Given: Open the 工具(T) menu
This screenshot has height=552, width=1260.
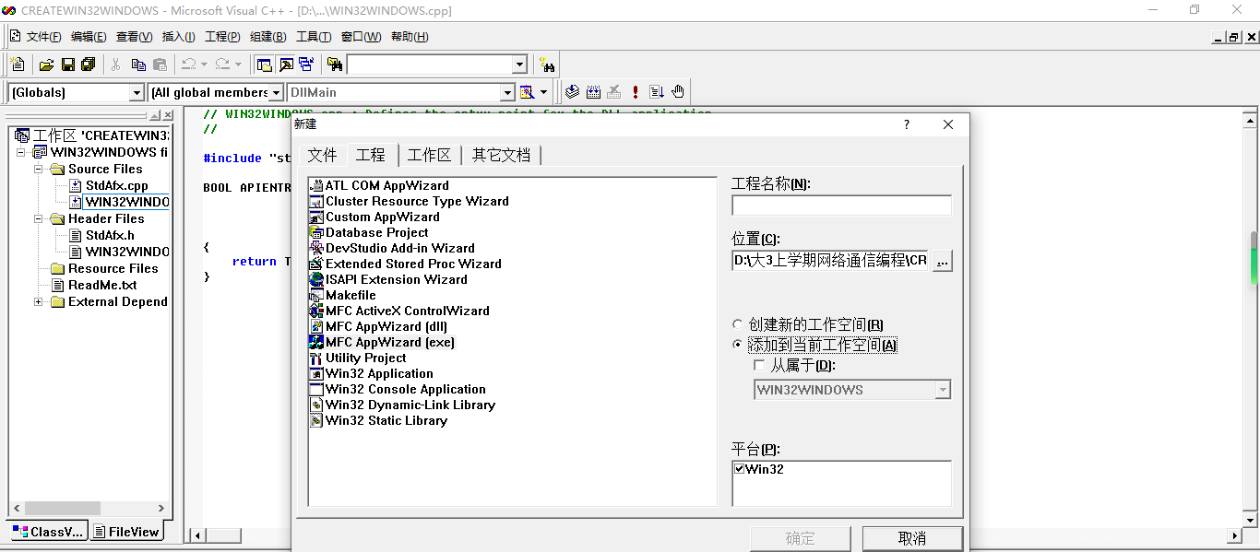Looking at the screenshot, I should (x=314, y=37).
